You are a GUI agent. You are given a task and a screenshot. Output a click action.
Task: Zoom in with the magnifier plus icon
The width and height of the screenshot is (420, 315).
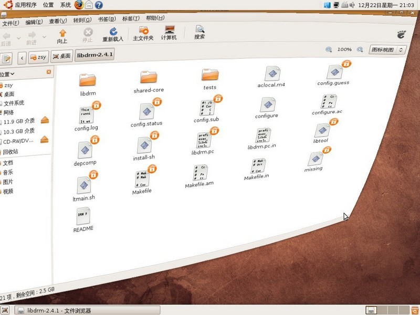coord(360,49)
